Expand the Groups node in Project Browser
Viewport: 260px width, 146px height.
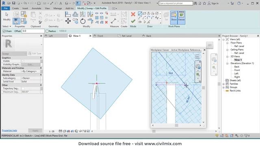click(223, 87)
